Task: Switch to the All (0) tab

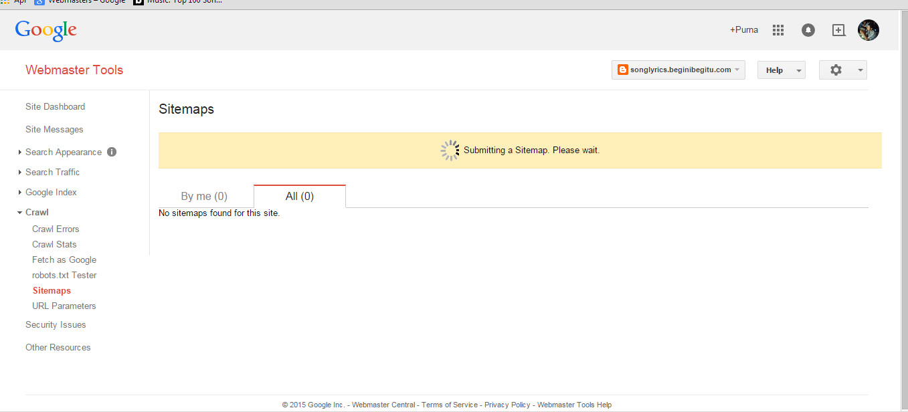Action: [x=300, y=196]
